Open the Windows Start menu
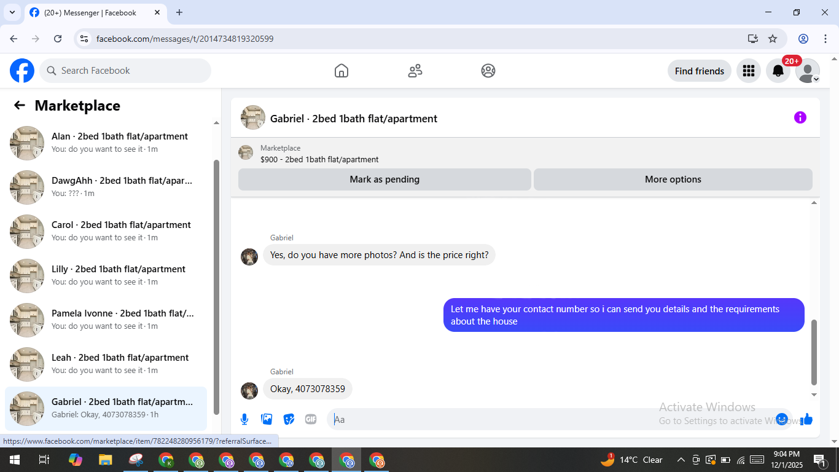 click(14, 460)
